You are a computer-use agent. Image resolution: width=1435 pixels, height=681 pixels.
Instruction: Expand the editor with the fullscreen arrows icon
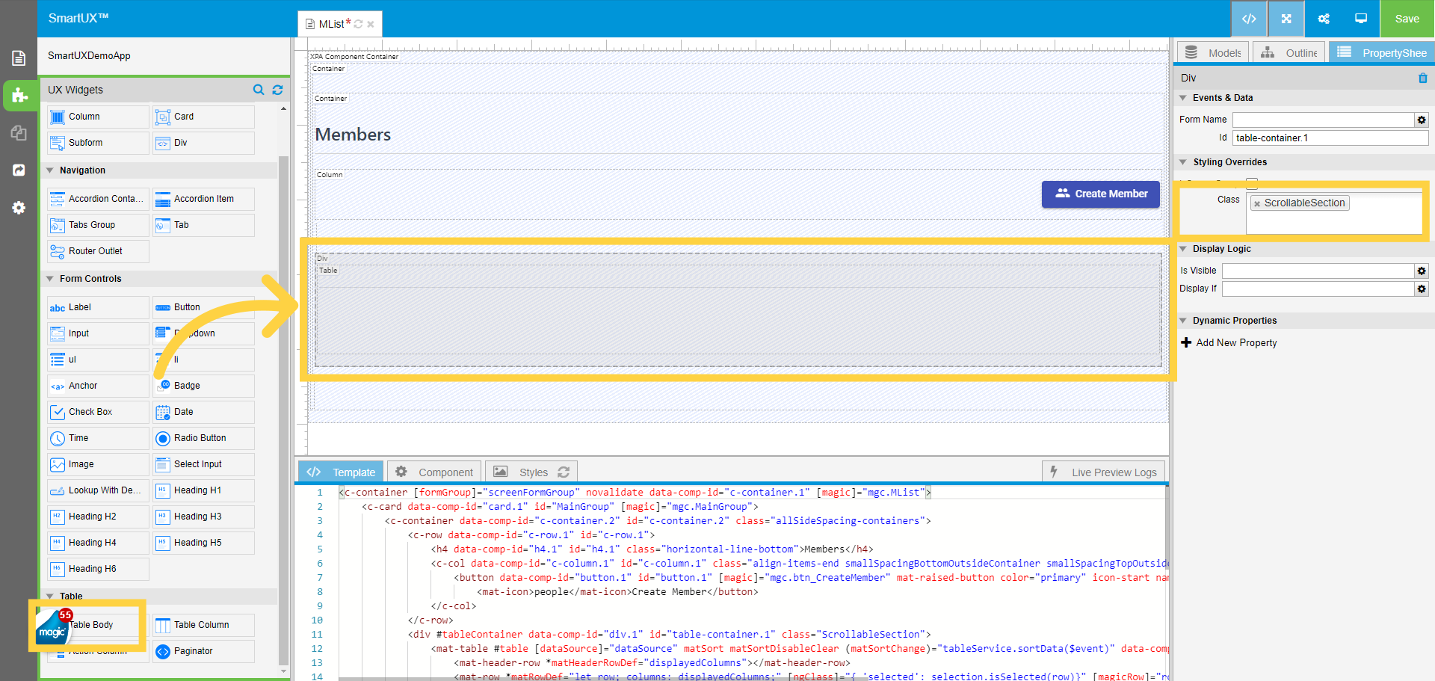point(1286,19)
